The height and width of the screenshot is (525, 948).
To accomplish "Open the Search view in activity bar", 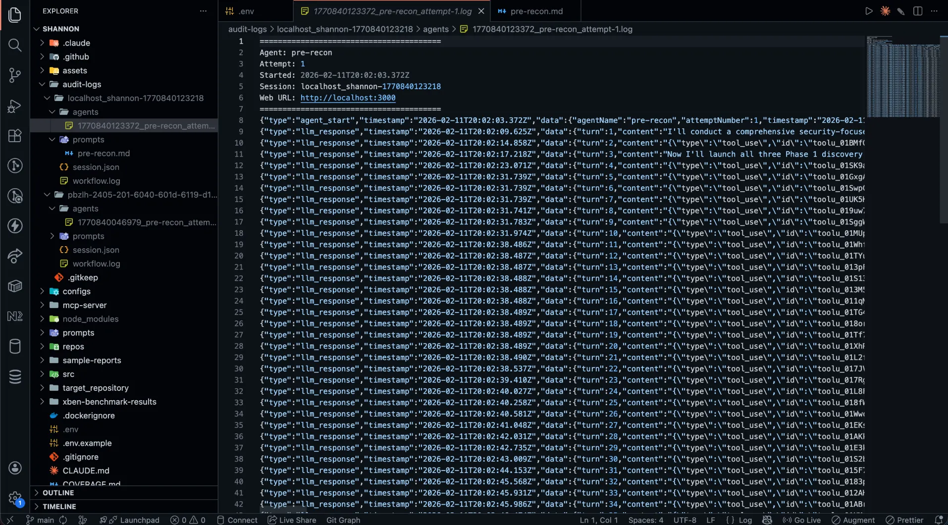I will [x=15, y=45].
